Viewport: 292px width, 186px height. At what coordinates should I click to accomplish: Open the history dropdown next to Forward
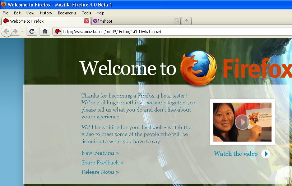[x=22, y=31]
